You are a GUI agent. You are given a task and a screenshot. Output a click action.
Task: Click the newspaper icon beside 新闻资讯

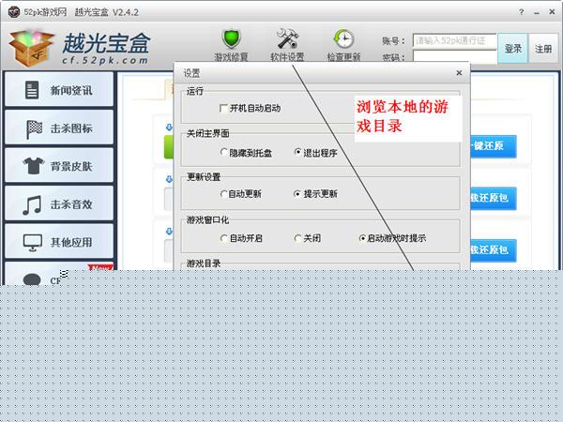tap(32, 90)
